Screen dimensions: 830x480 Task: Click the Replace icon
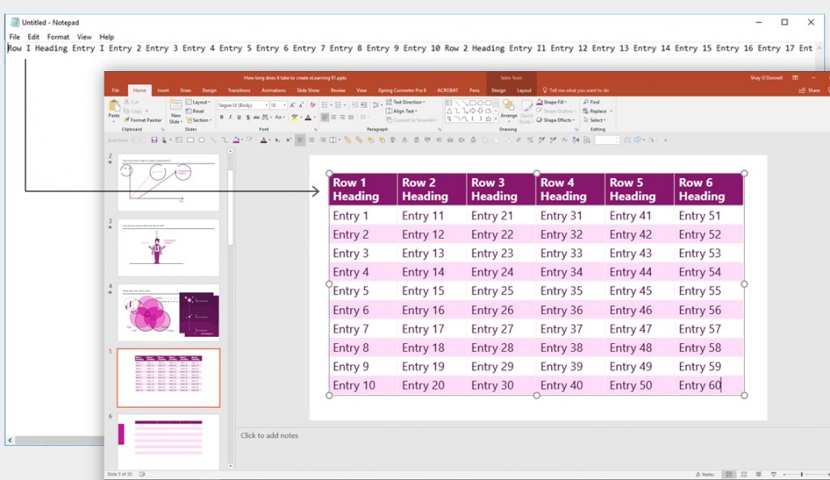coord(598,111)
